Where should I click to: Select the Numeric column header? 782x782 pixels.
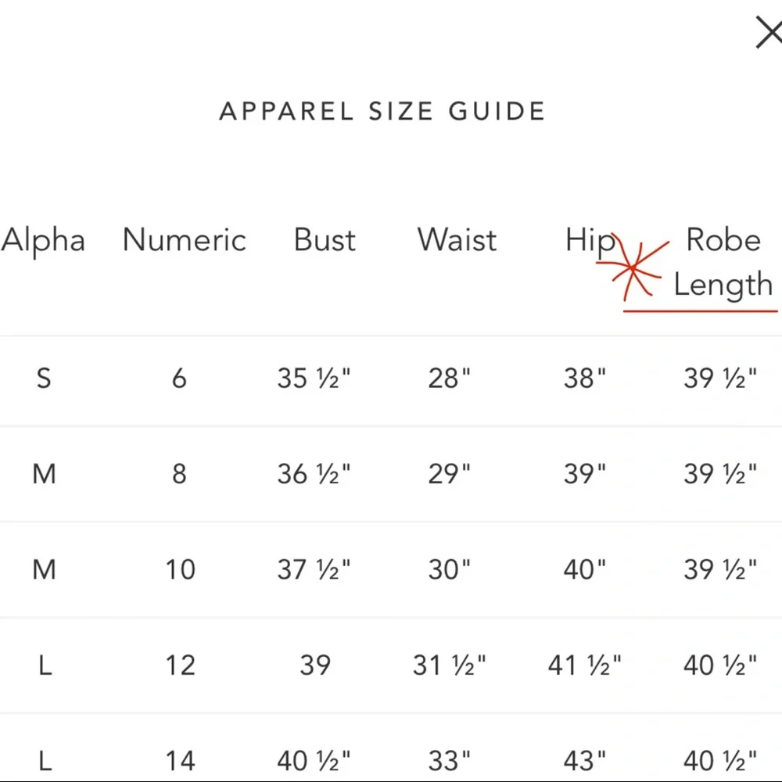click(185, 239)
